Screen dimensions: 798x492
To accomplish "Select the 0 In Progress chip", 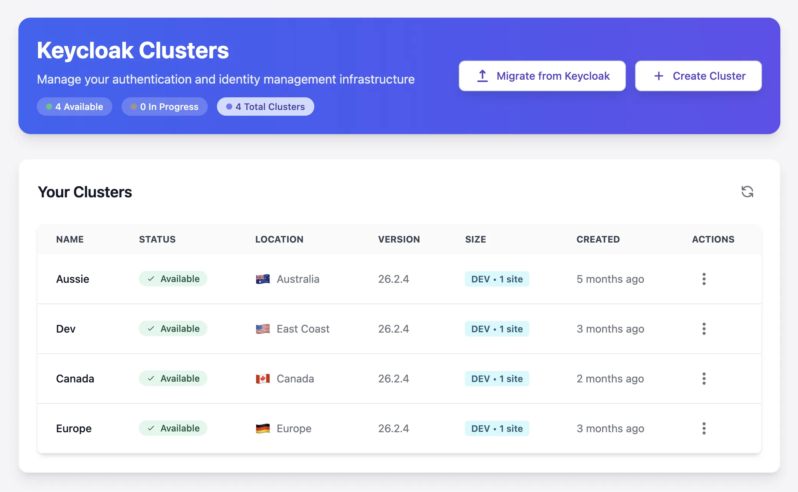I will tap(164, 107).
